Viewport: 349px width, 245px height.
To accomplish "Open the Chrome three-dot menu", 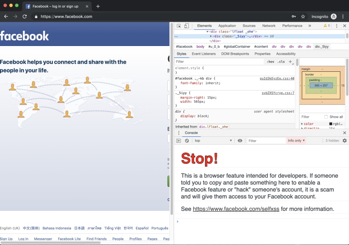I will (343, 17).
